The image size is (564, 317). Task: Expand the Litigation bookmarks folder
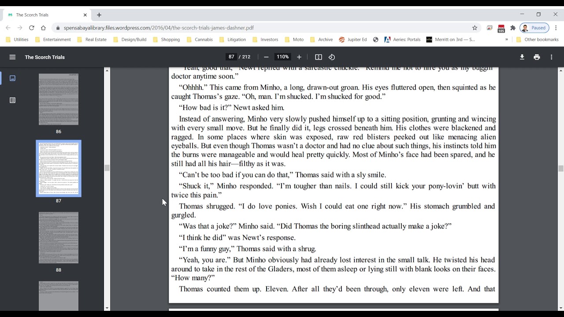[233, 40]
